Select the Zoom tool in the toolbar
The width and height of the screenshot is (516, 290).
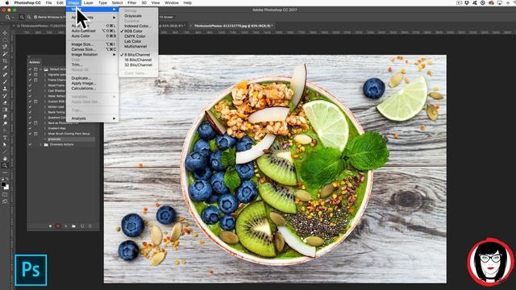point(5,165)
